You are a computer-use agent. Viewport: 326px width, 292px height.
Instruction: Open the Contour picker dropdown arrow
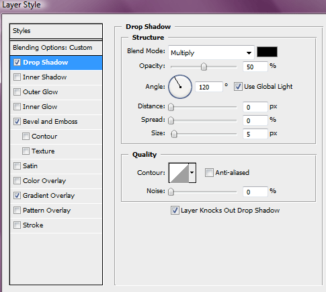[x=192, y=173]
